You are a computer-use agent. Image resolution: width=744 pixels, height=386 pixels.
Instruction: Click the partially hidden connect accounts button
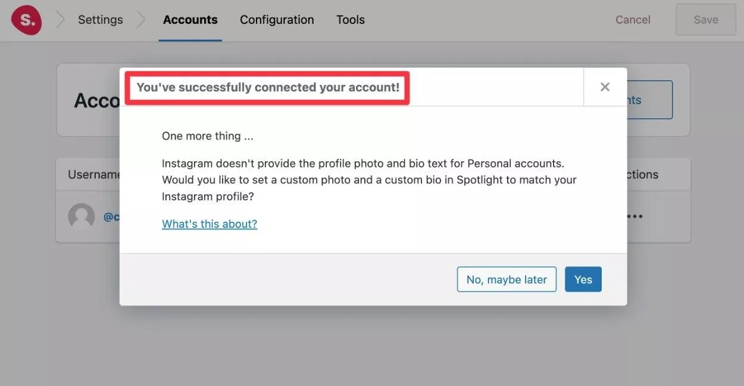tap(649, 100)
